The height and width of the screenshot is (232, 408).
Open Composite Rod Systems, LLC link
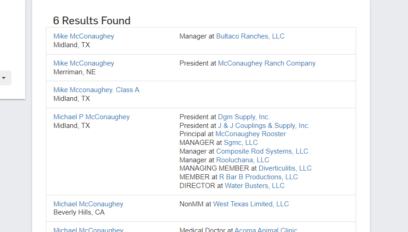[262, 151]
